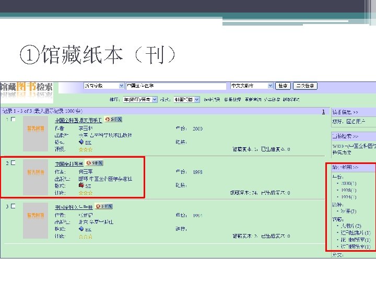This screenshot has height=282, width=376.
Task: Click the star rating of record 3
Action: pos(86,237)
